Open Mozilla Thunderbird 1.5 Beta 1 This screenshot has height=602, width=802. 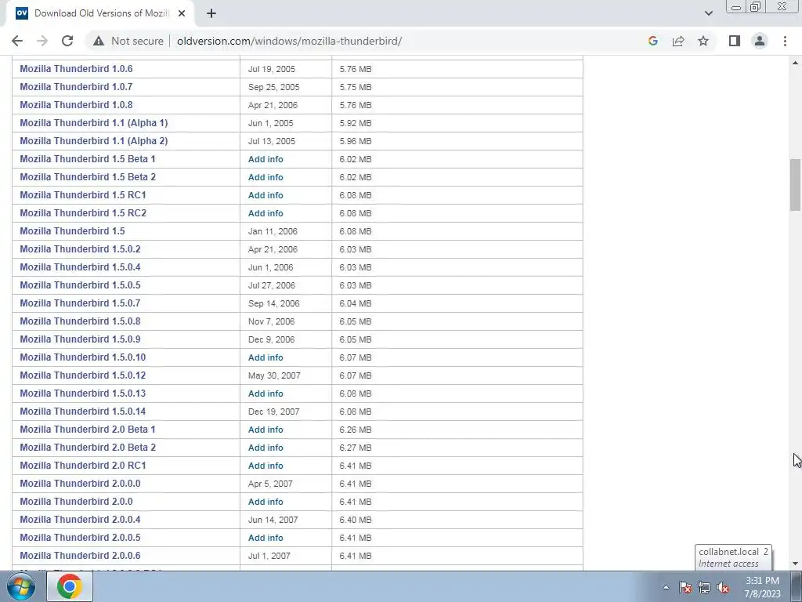click(x=88, y=158)
